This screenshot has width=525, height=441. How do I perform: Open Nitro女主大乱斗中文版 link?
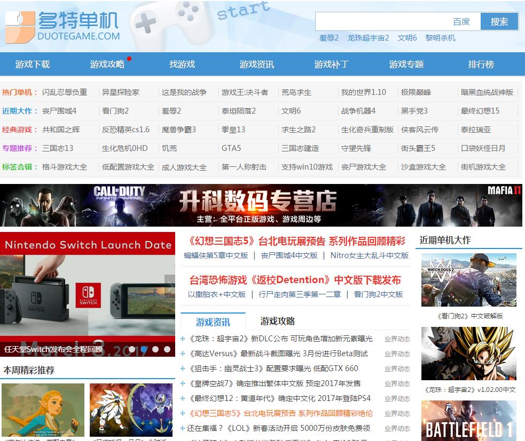point(369,255)
